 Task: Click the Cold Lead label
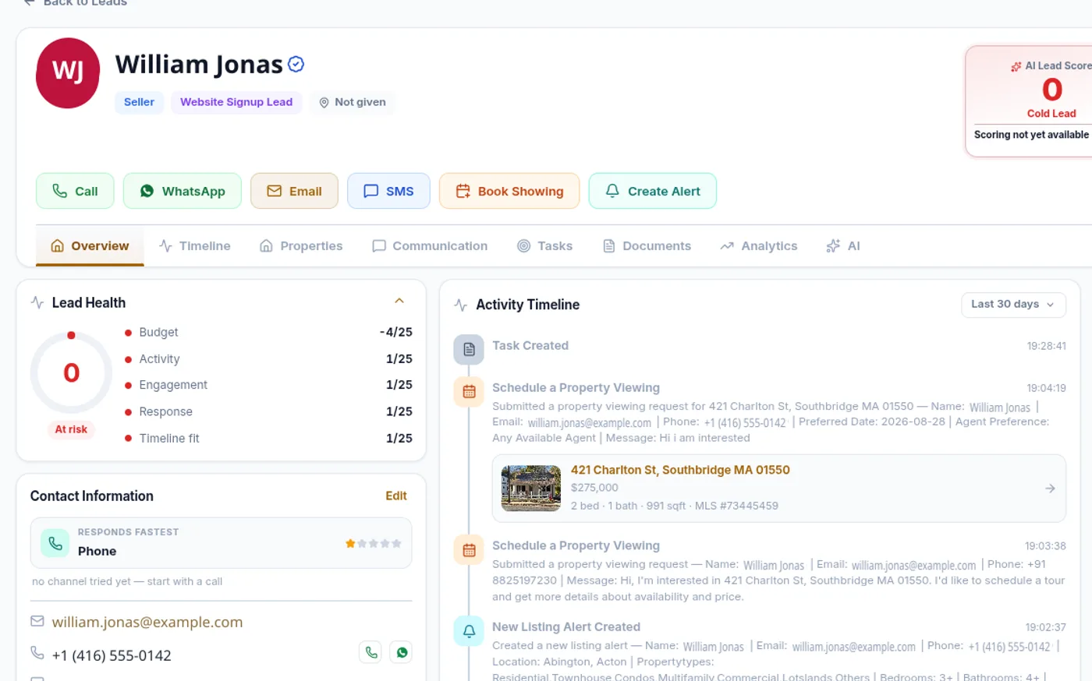1051,114
